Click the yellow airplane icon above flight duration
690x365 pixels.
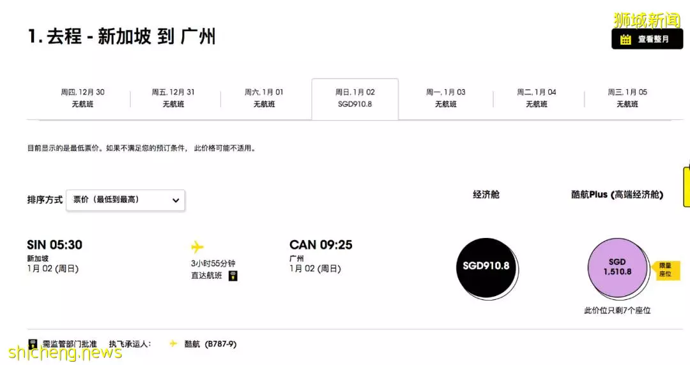click(197, 247)
